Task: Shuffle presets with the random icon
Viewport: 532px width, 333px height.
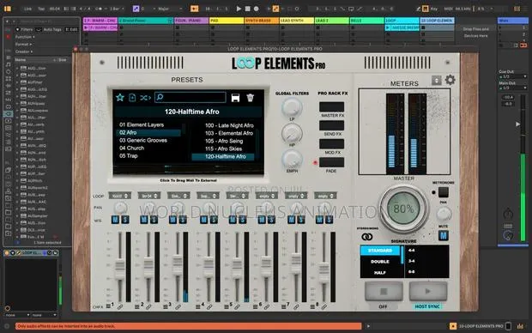Action: click(x=145, y=98)
